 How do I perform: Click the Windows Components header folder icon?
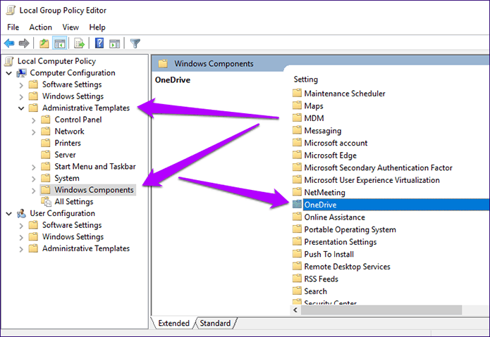click(163, 63)
